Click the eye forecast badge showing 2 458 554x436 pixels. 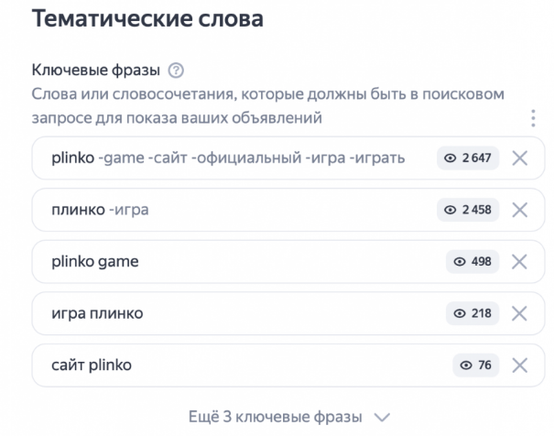tap(468, 210)
